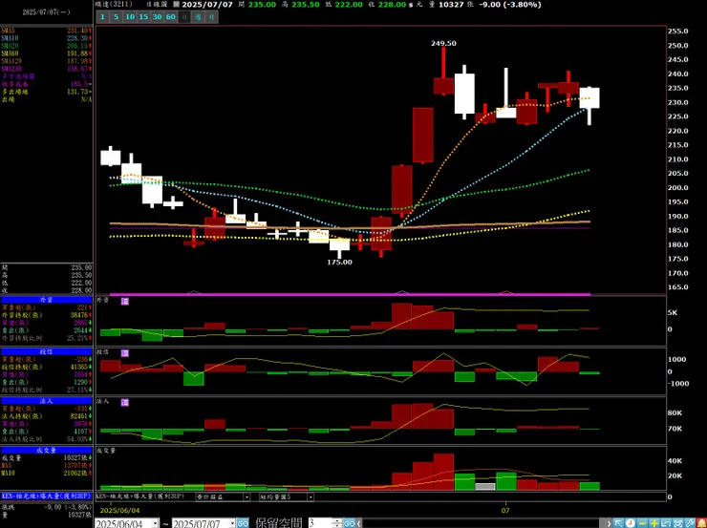Click the 2025/06/04 label on time axis
This screenshot has width=707, height=528.
tap(119, 511)
